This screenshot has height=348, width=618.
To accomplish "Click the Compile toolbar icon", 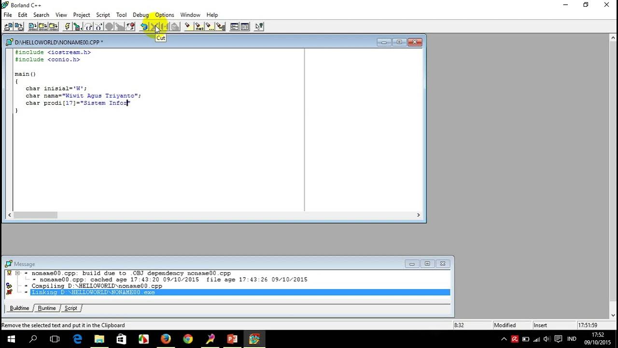I will 32,27.
